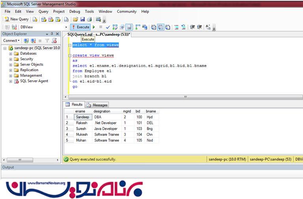Viewport: 303px width, 199px height.
Task: Open the Query menu
Action: coord(43,11)
